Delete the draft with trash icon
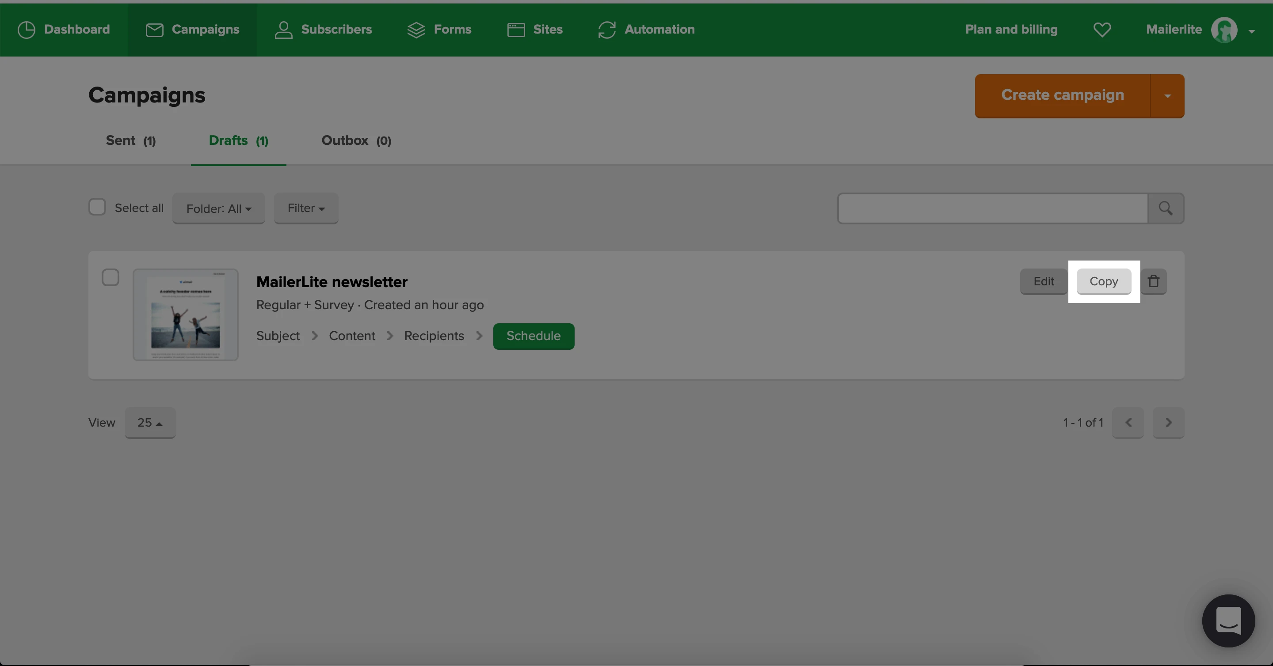1273x666 pixels. [1153, 281]
